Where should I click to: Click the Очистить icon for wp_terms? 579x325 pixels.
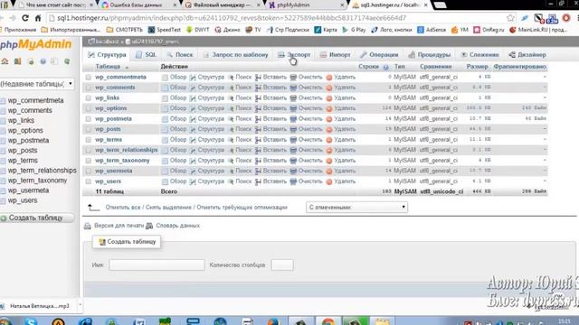[293, 140]
